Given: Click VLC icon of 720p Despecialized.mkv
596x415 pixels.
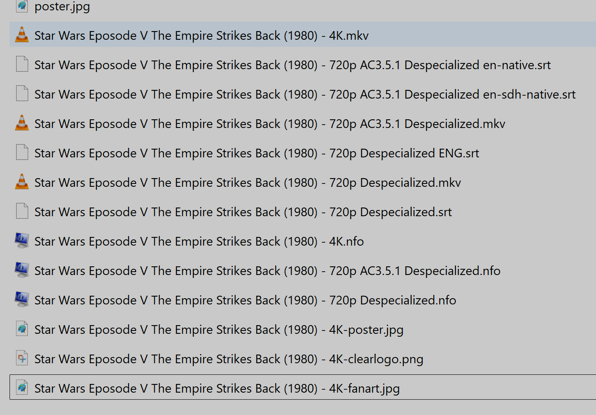Looking at the screenshot, I should click(22, 182).
